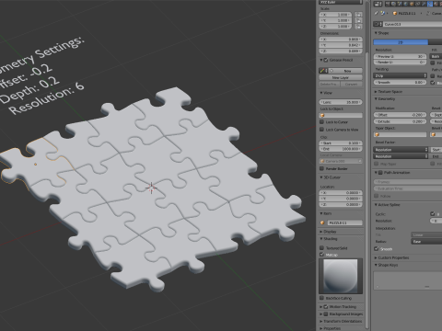The height and width of the screenshot is (331, 442).
Task: Expand the Display panel
Action: point(321,232)
